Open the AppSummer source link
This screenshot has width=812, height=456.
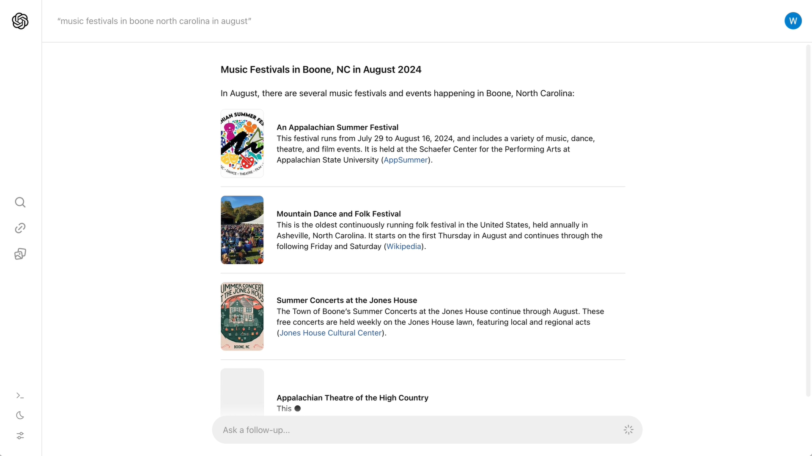point(406,160)
